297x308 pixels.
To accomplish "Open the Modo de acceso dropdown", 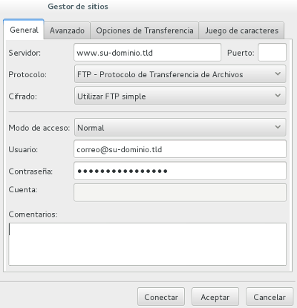I will [180, 128].
